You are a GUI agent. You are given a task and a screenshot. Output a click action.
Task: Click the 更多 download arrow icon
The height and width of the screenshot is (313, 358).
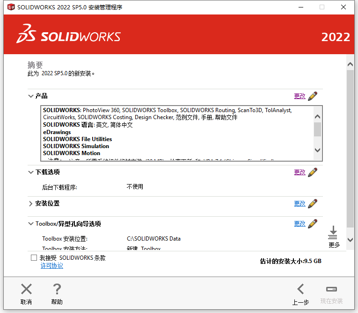[x=333, y=232]
